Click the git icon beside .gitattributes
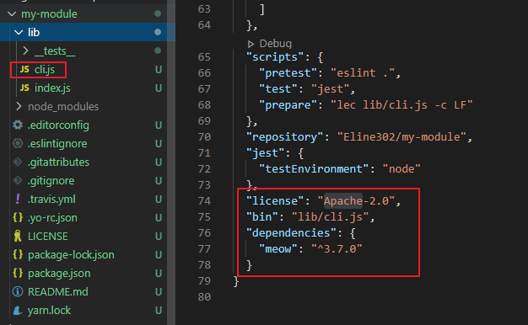 [x=18, y=162]
